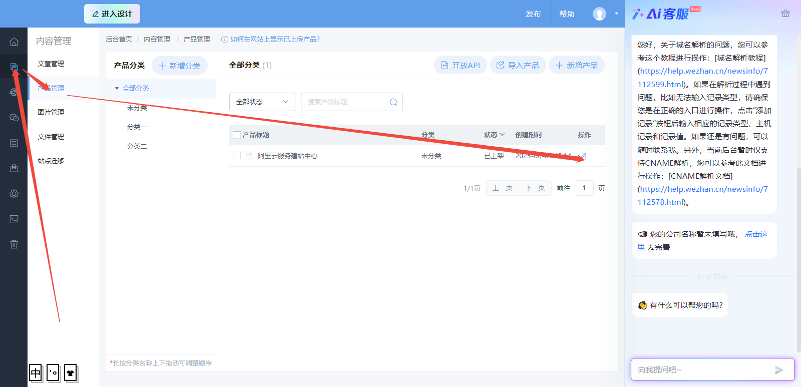Viewport: 801px width, 387px height.
Task: Open the 全部状态 status dropdown
Action: click(x=262, y=102)
